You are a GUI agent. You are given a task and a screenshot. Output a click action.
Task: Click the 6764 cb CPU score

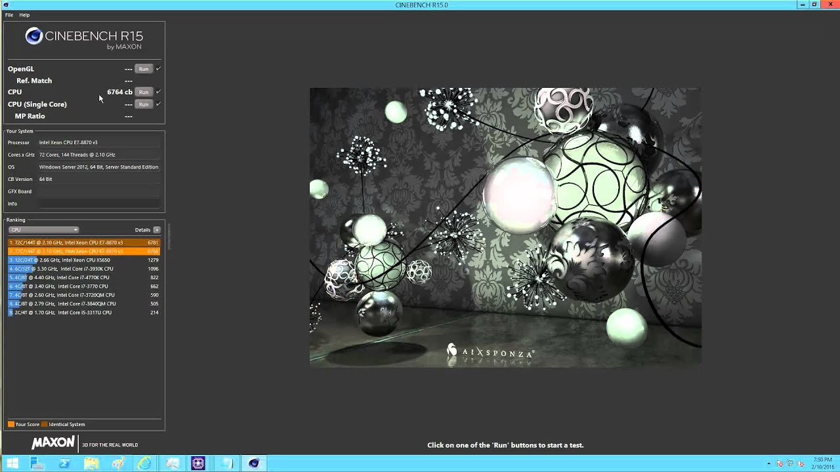tap(119, 92)
